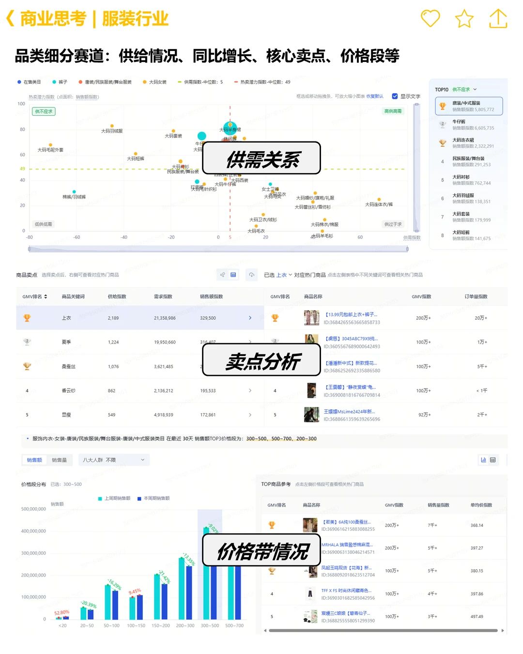Screen dimensions: 523x654
Task: Select 大码套装 in TOP10 list
Action: (469, 217)
